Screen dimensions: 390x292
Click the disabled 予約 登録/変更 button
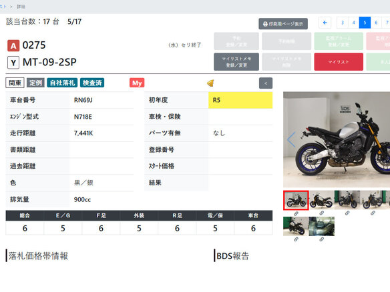click(236, 41)
